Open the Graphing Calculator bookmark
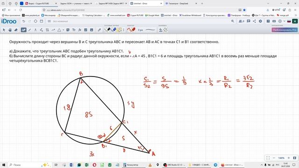 (x=93, y=15)
